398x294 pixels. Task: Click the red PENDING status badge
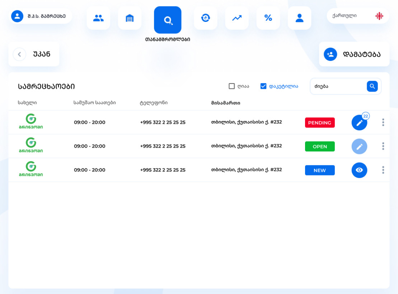(x=320, y=123)
